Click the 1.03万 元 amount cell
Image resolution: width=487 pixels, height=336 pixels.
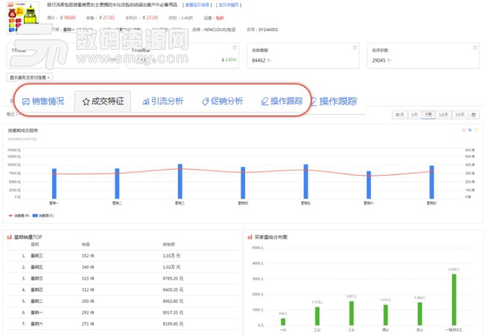171,256
